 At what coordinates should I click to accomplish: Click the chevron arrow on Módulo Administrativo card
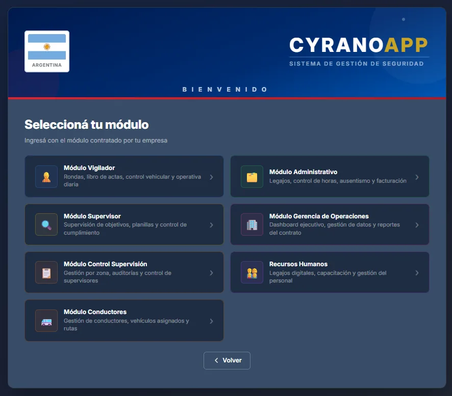pos(417,177)
